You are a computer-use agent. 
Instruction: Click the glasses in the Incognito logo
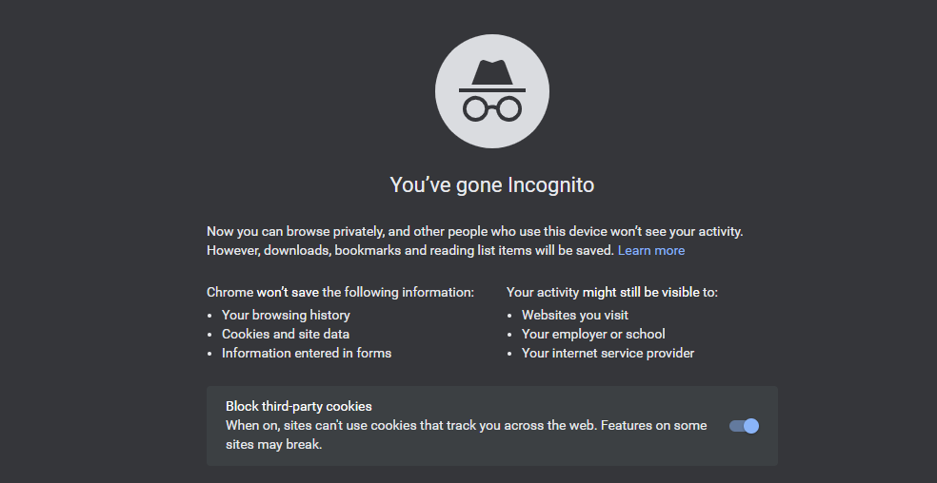coord(491,107)
